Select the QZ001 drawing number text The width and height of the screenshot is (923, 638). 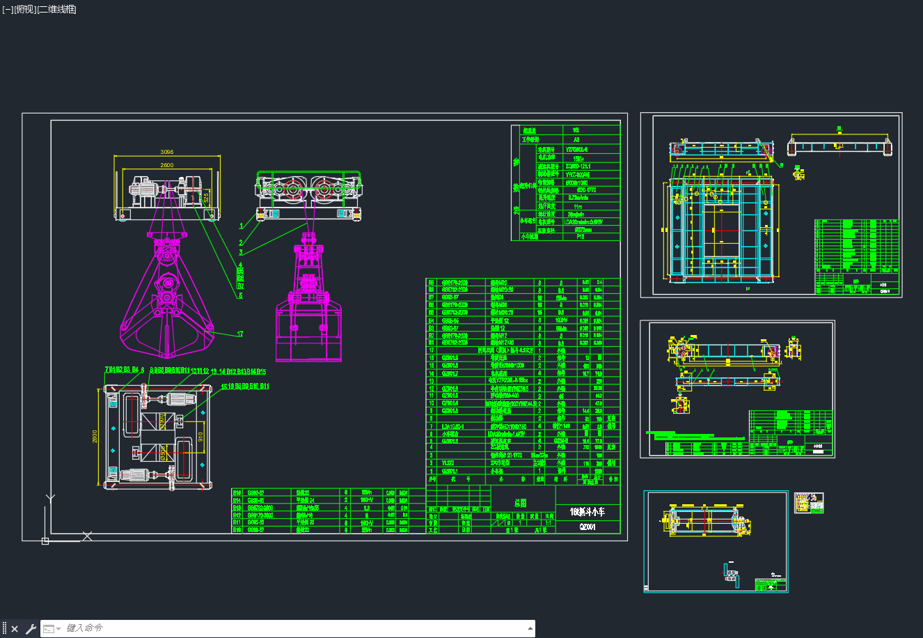click(x=587, y=527)
